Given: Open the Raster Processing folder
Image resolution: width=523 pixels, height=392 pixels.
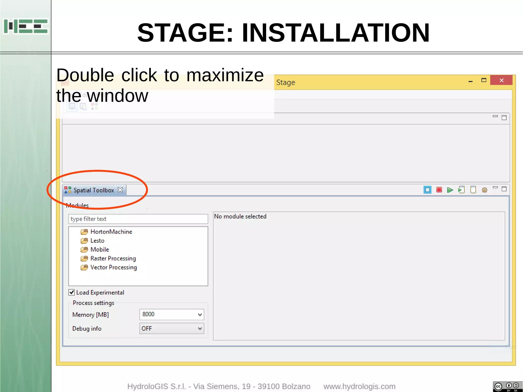Looking at the screenshot, I should click(113, 258).
